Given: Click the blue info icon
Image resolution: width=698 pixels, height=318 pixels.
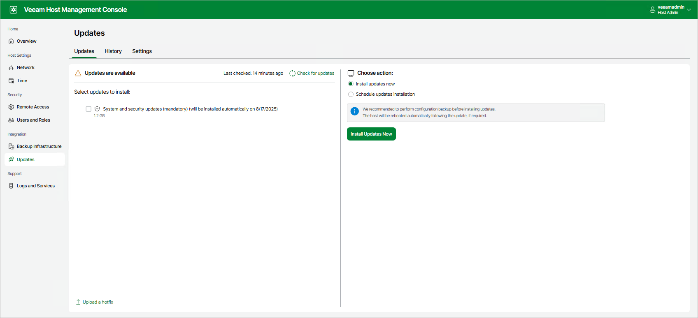Looking at the screenshot, I should (x=354, y=111).
